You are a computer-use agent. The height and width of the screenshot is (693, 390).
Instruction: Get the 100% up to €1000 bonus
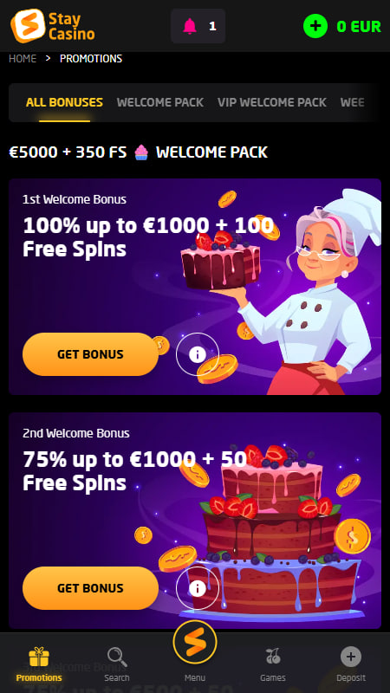(x=90, y=354)
